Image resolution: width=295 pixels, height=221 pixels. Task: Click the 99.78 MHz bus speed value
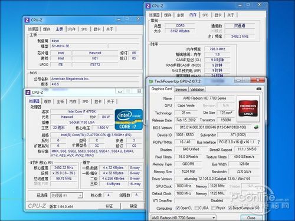click(x=64, y=179)
